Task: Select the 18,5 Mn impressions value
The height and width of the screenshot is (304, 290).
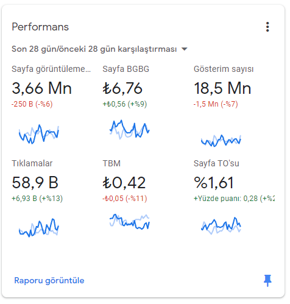Action: [x=222, y=88]
